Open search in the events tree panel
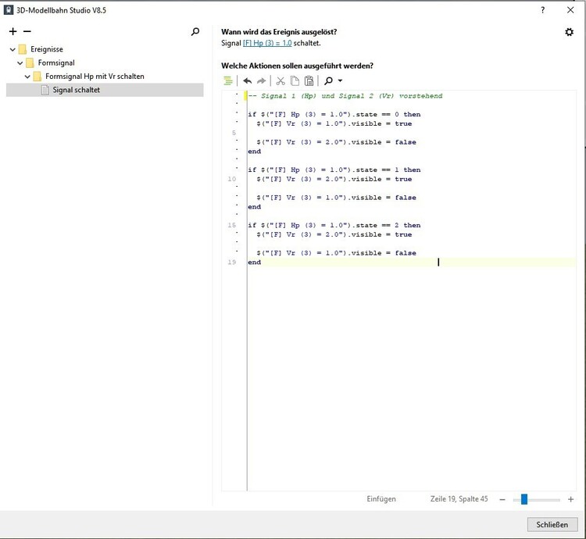The width and height of the screenshot is (586, 539). pos(195,32)
